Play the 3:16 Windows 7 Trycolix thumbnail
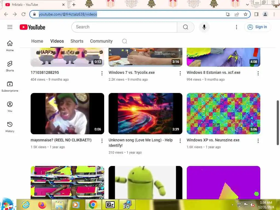 coord(145,57)
